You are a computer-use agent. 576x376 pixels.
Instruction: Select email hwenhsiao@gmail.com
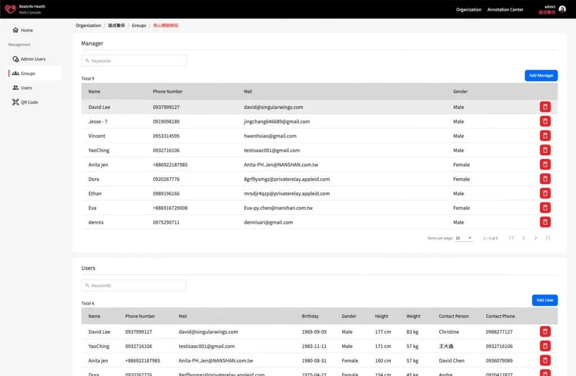(270, 136)
